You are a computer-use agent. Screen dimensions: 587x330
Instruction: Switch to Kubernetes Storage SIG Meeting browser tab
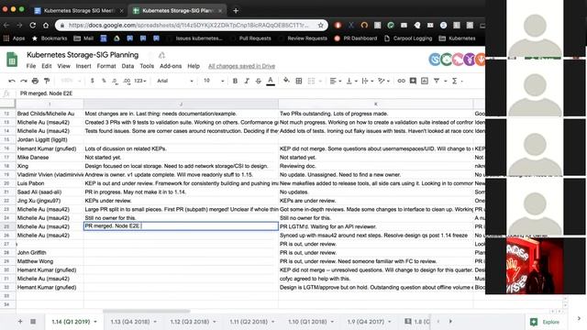click(78, 11)
